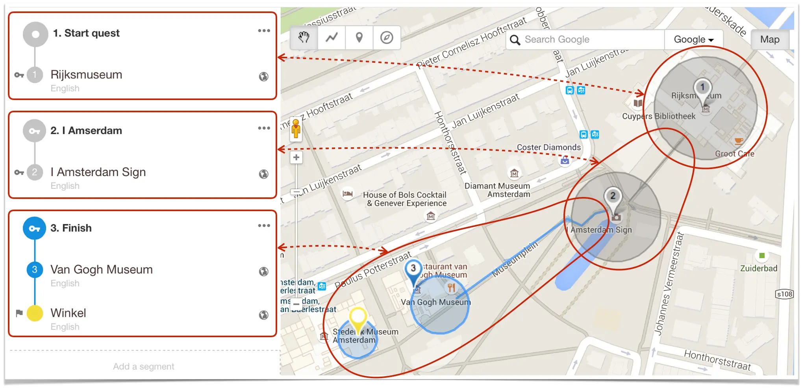Open the Google search provider dropdown
Viewport: 804px width, 390px height.
(x=693, y=39)
